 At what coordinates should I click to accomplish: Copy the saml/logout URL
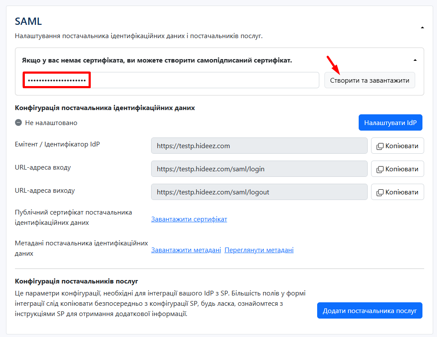pos(397,192)
